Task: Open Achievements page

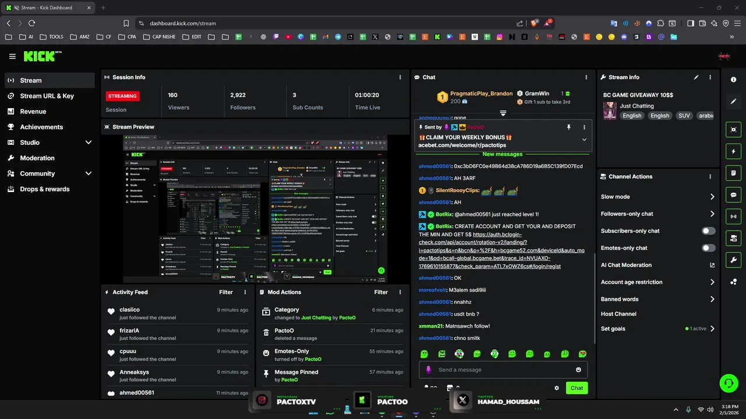Action: tap(50, 127)
